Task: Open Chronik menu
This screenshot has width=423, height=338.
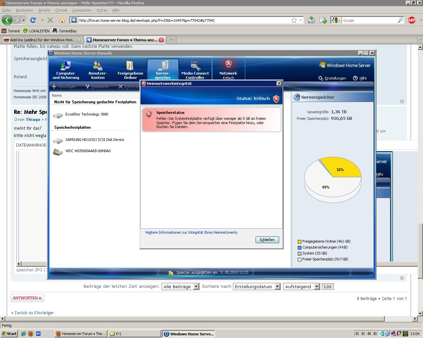Action: pyautogui.click(x=61, y=10)
